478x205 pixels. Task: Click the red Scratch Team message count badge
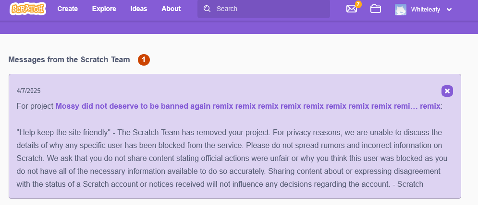(144, 60)
